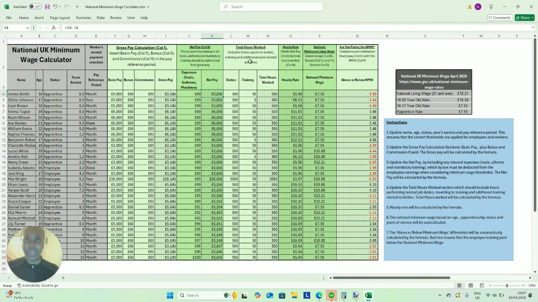
Task: Click the Excel logo icon in title bar
Action: (7, 7)
